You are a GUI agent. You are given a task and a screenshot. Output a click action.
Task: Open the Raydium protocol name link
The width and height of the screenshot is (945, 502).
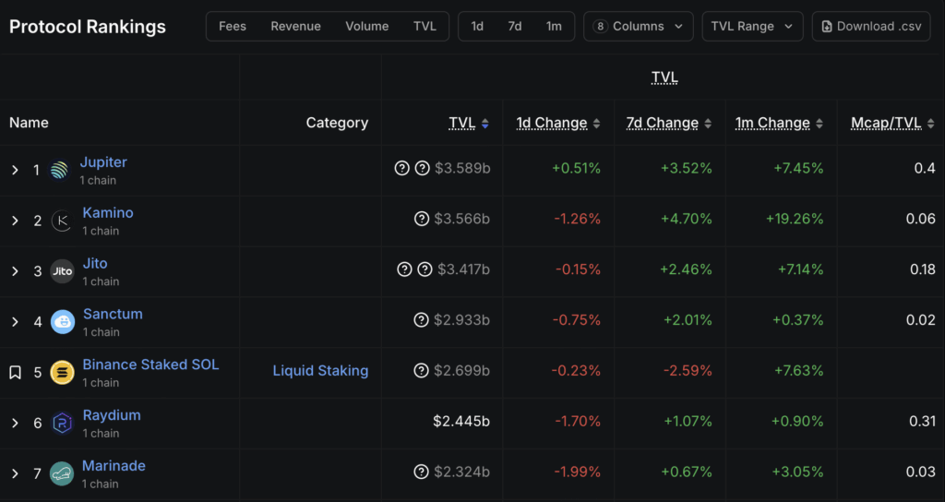[x=112, y=415]
